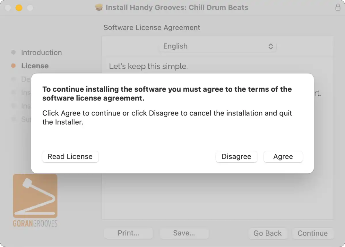This screenshot has width=345, height=247.
Task: Click the Go Back button
Action: 267,233
